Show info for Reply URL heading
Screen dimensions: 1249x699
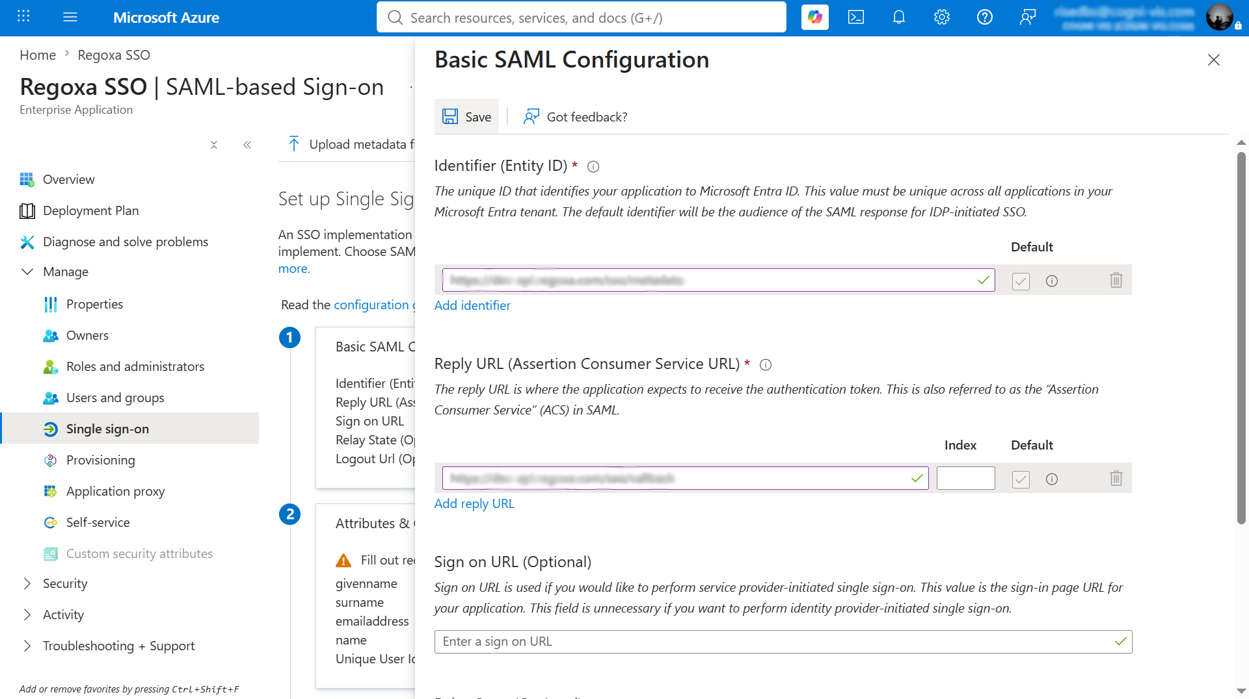coord(766,365)
